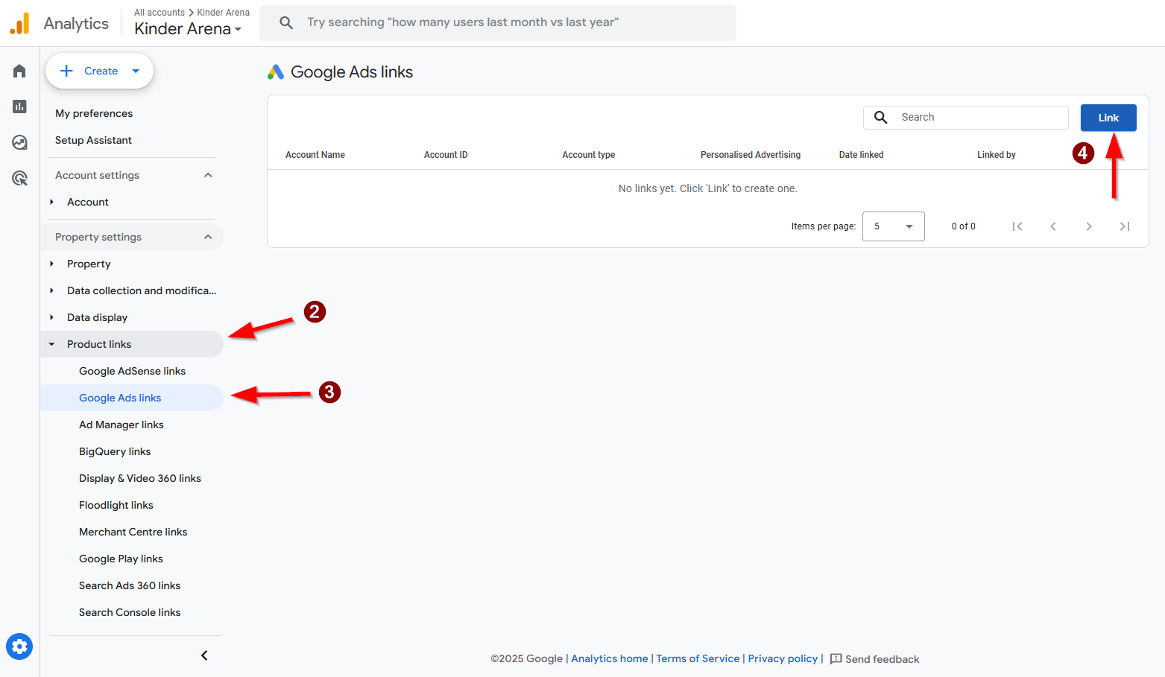Open the Analytics home footer link

point(609,658)
